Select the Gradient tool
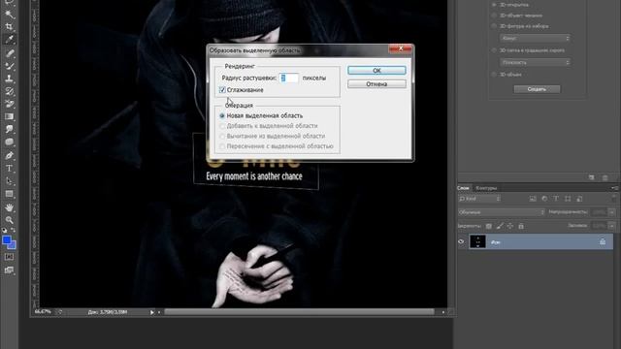The image size is (621, 349). 9,116
